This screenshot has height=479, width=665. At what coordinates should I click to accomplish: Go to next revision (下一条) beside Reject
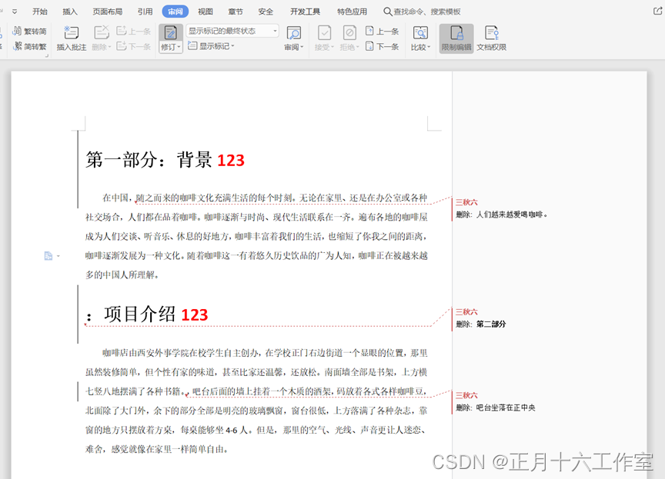point(383,46)
